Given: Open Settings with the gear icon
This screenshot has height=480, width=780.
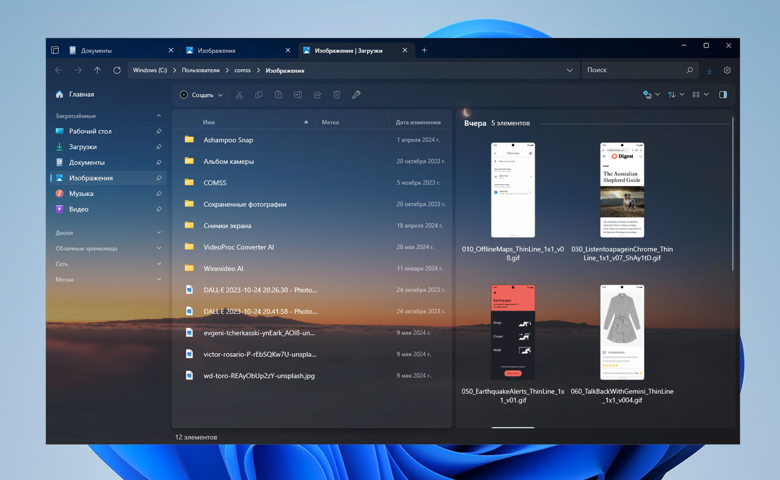Looking at the screenshot, I should tap(727, 70).
